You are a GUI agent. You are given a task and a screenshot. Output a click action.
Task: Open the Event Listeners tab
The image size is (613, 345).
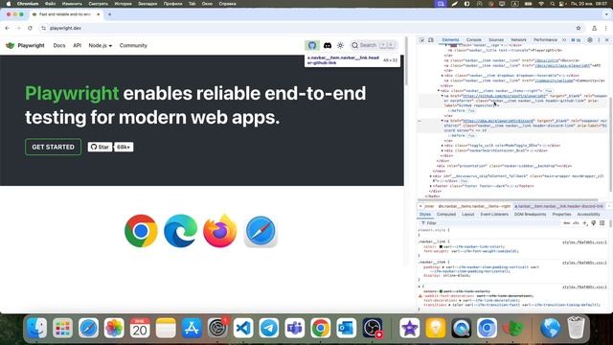pyautogui.click(x=494, y=215)
